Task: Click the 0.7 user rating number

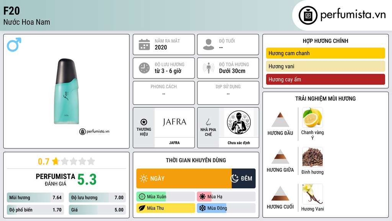Action: [44, 162]
